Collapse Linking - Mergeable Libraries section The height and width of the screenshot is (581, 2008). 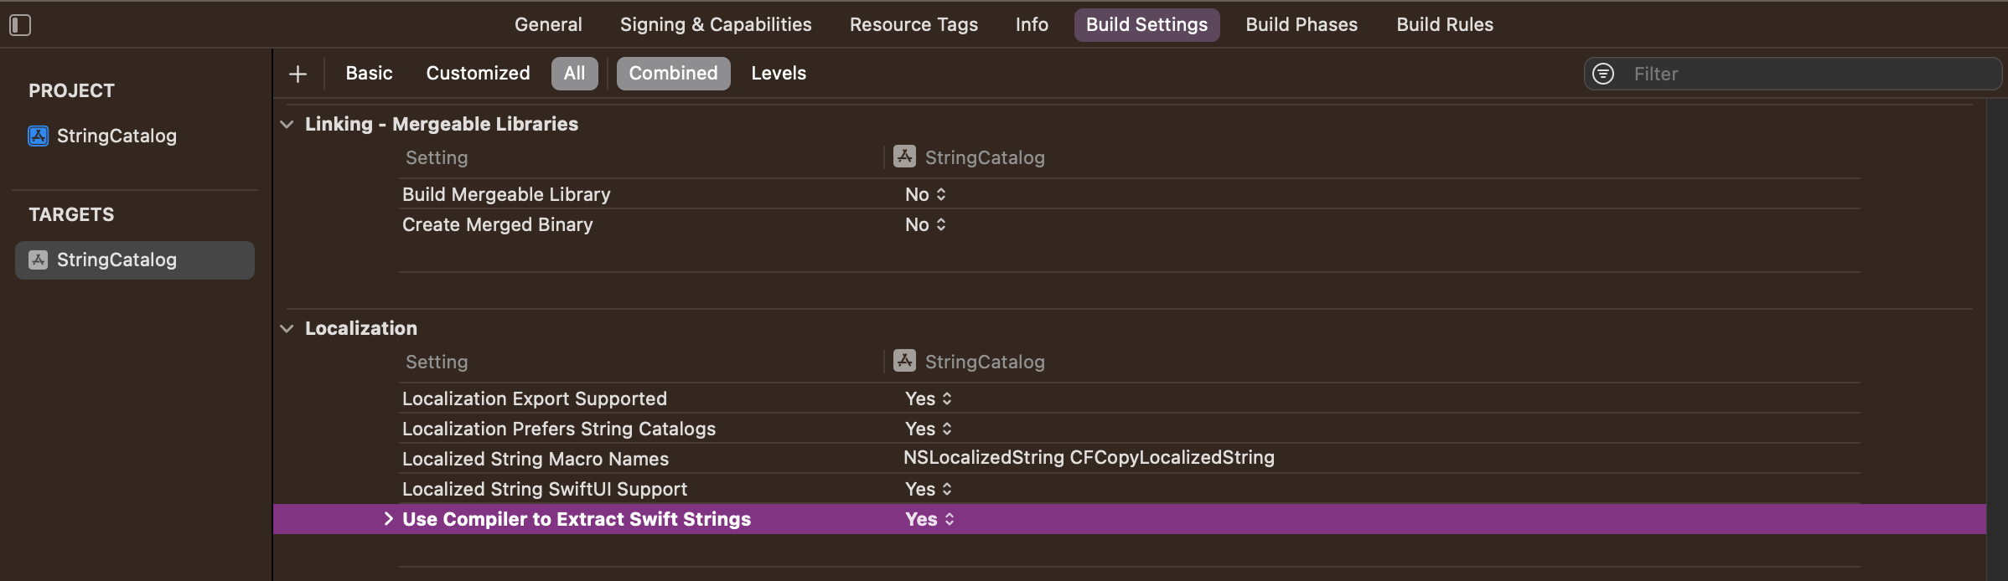287,124
